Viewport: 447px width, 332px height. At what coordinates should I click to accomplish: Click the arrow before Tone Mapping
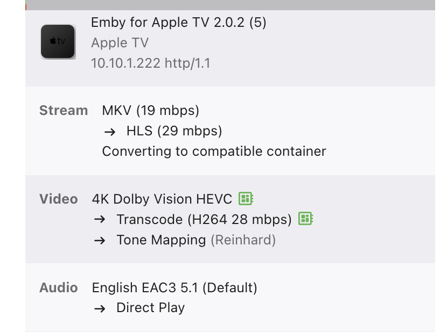click(99, 240)
